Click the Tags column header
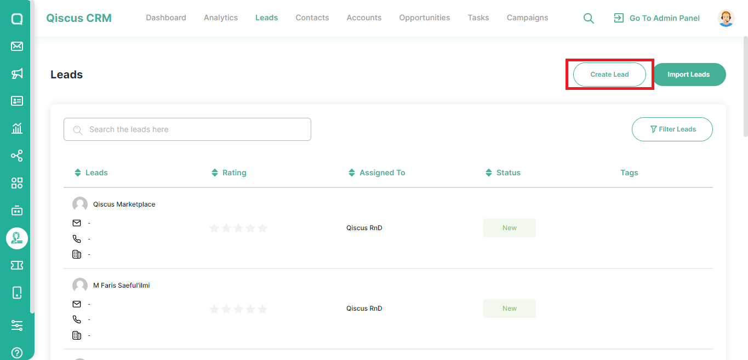Viewport: 748px width, 360px height. point(629,173)
